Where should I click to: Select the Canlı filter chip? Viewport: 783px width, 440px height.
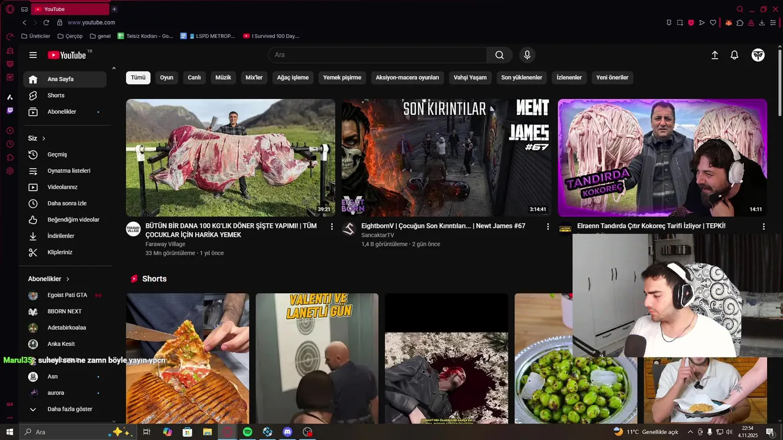(x=194, y=78)
